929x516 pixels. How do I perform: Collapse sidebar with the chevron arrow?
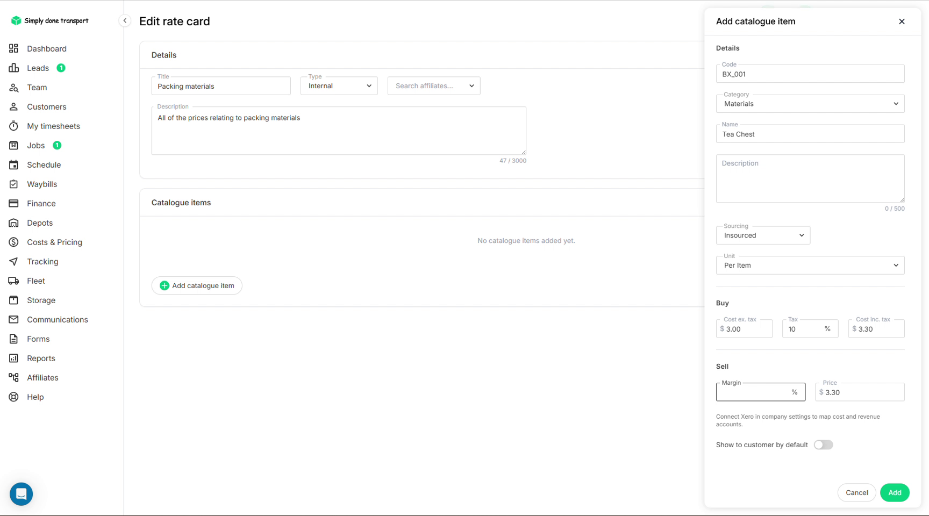125,20
